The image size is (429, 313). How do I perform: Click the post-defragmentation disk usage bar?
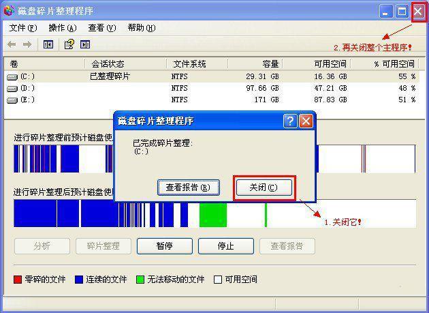point(214,213)
